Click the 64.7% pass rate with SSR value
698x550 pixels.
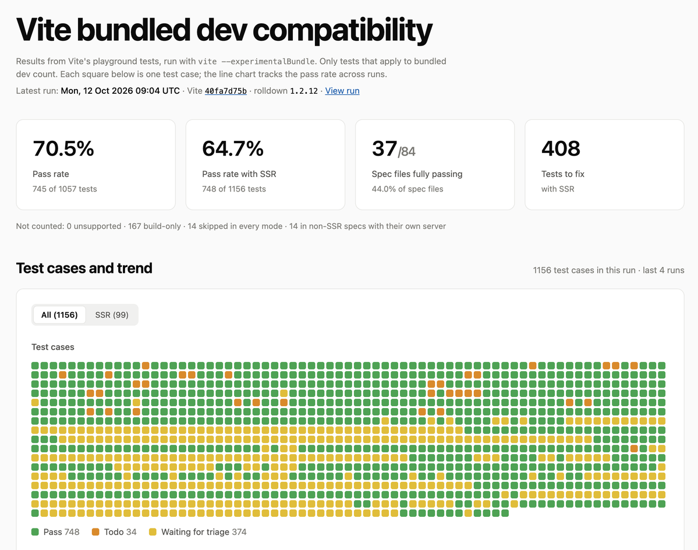tap(233, 148)
